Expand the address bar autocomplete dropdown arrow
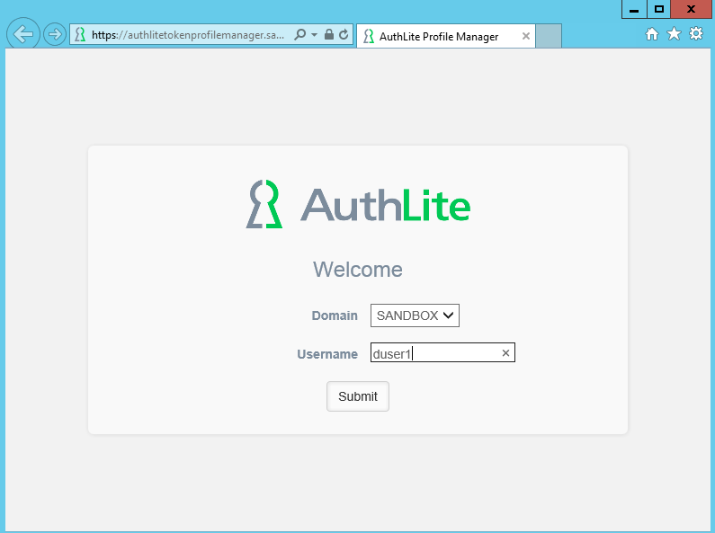This screenshot has height=533, width=715. tap(314, 35)
